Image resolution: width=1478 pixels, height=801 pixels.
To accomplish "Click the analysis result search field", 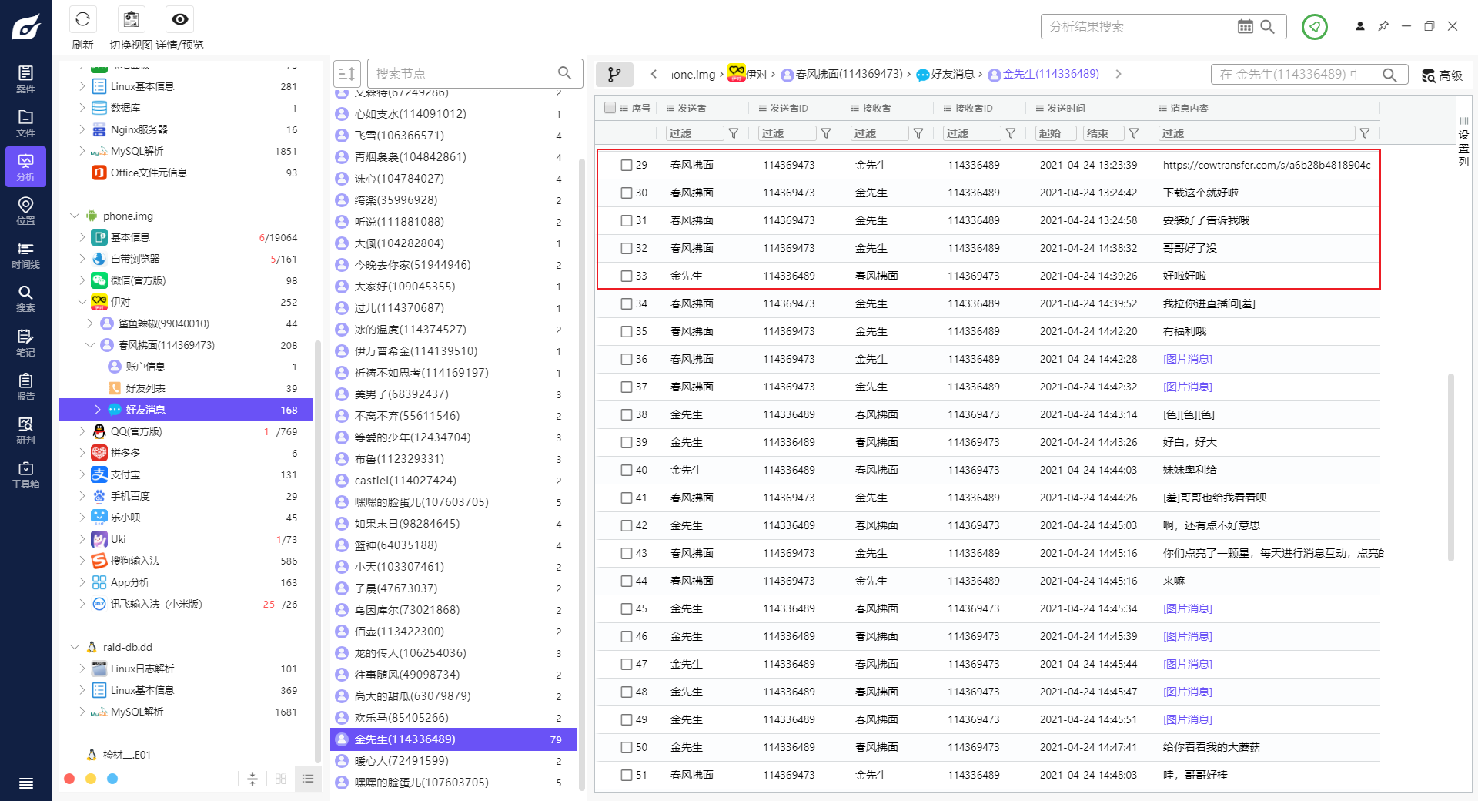I will tap(1139, 26).
